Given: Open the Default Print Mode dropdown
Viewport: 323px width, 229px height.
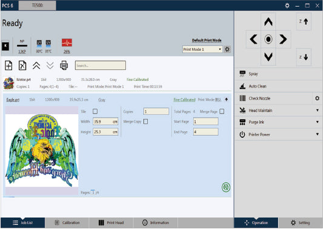Looking at the screenshot, I should tap(202, 50).
